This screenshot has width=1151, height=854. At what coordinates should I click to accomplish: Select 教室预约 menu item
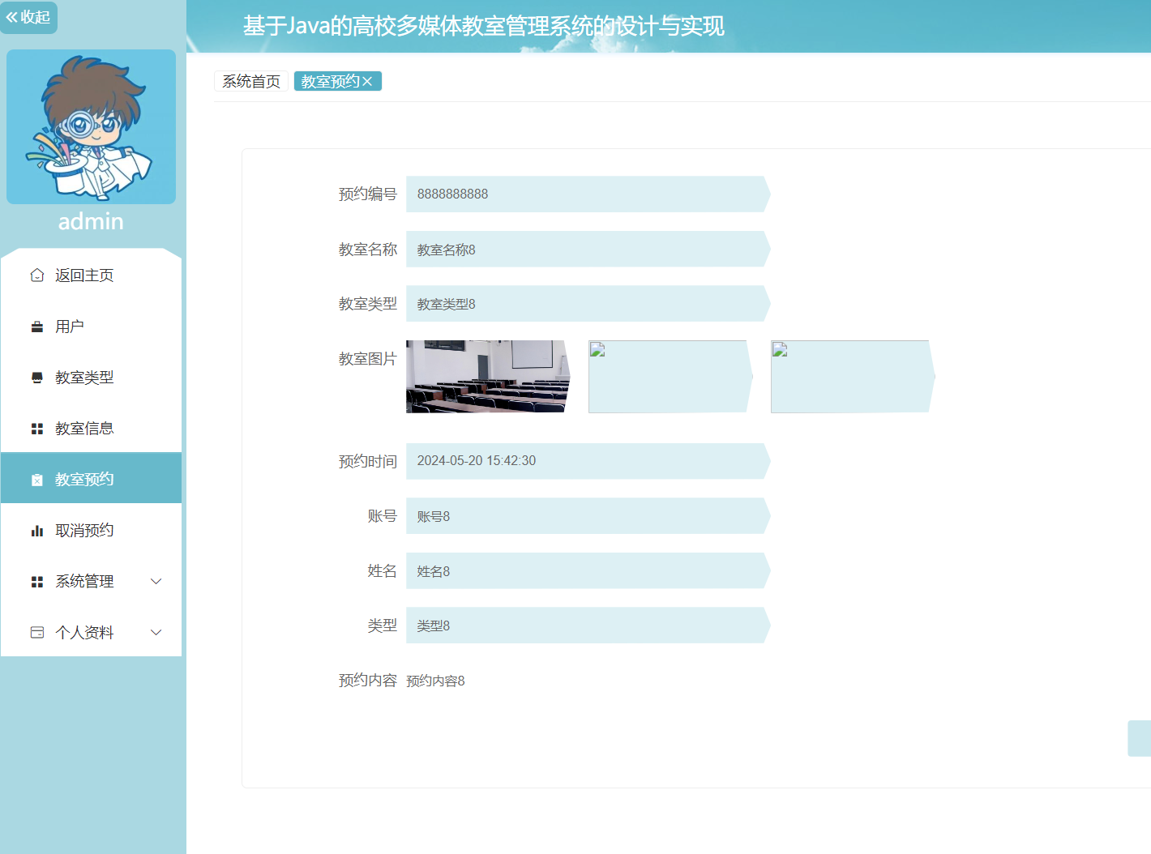pyautogui.click(x=91, y=479)
